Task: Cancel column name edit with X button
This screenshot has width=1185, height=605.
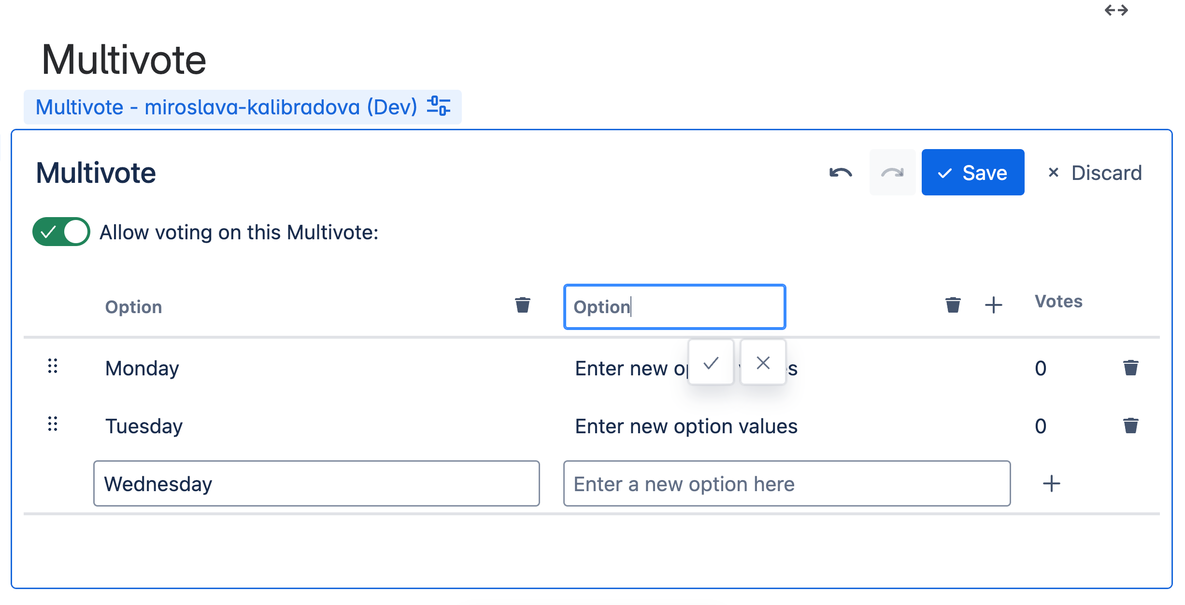Action: (763, 363)
